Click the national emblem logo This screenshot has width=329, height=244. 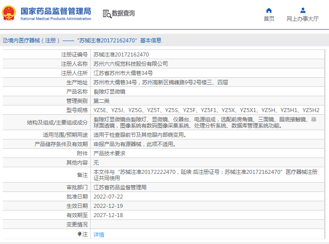[x=9, y=13]
